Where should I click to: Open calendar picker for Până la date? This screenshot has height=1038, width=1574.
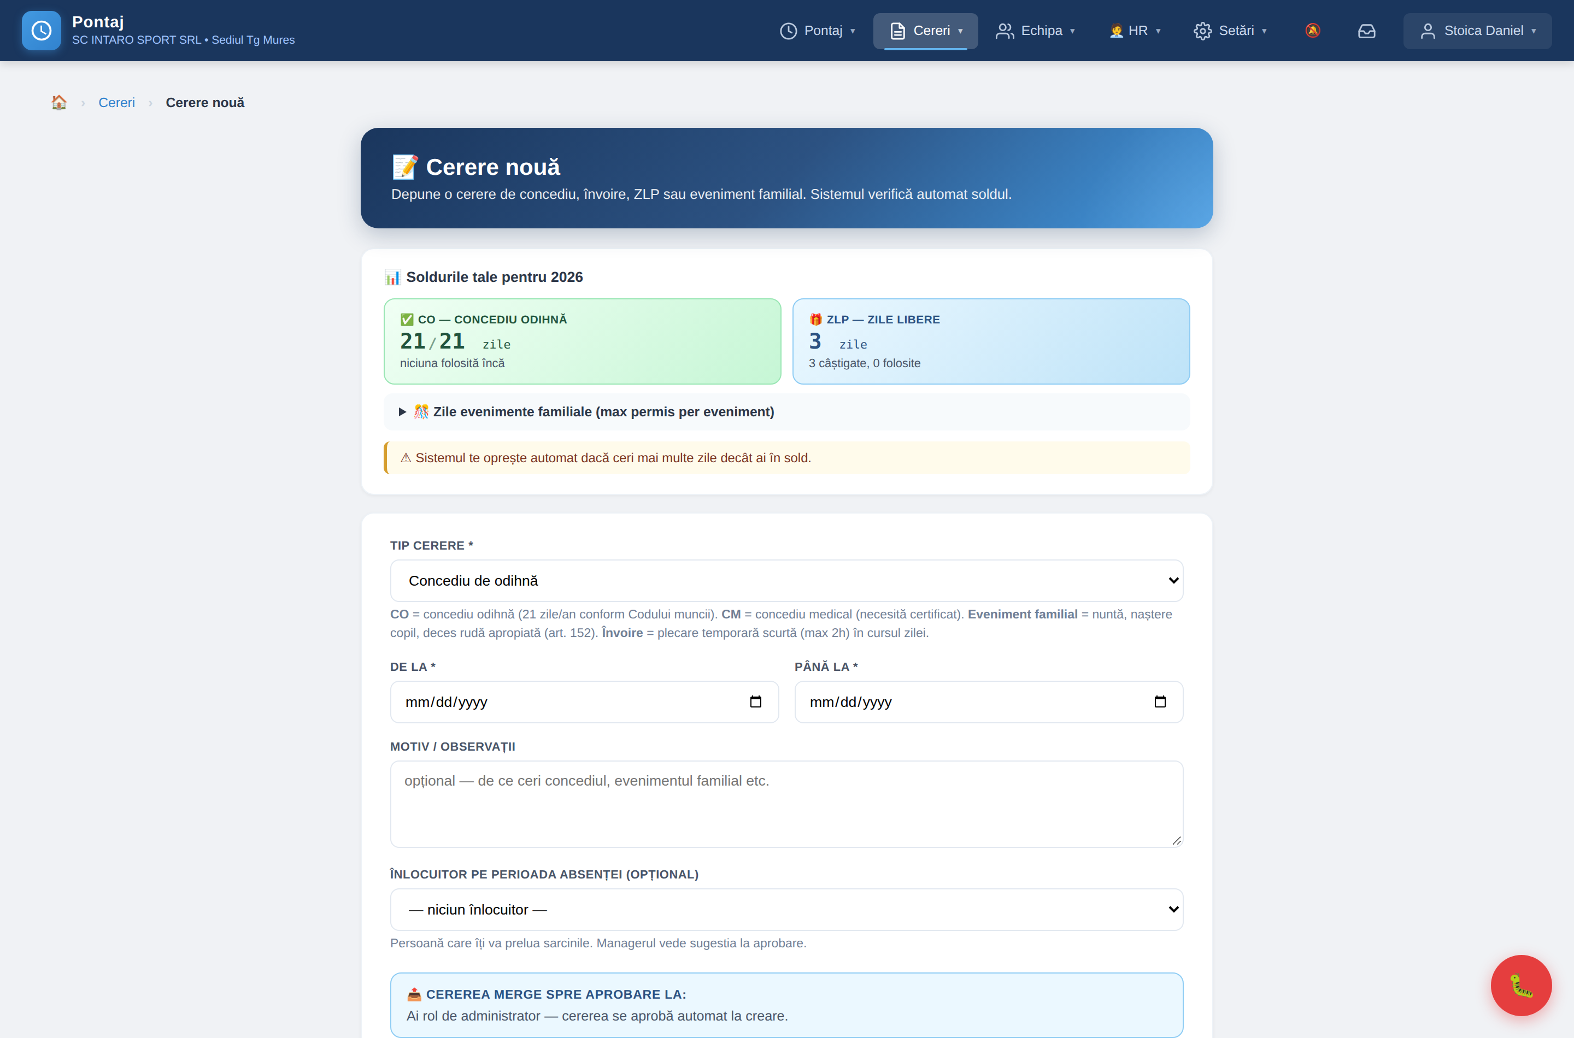click(1160, 701)
